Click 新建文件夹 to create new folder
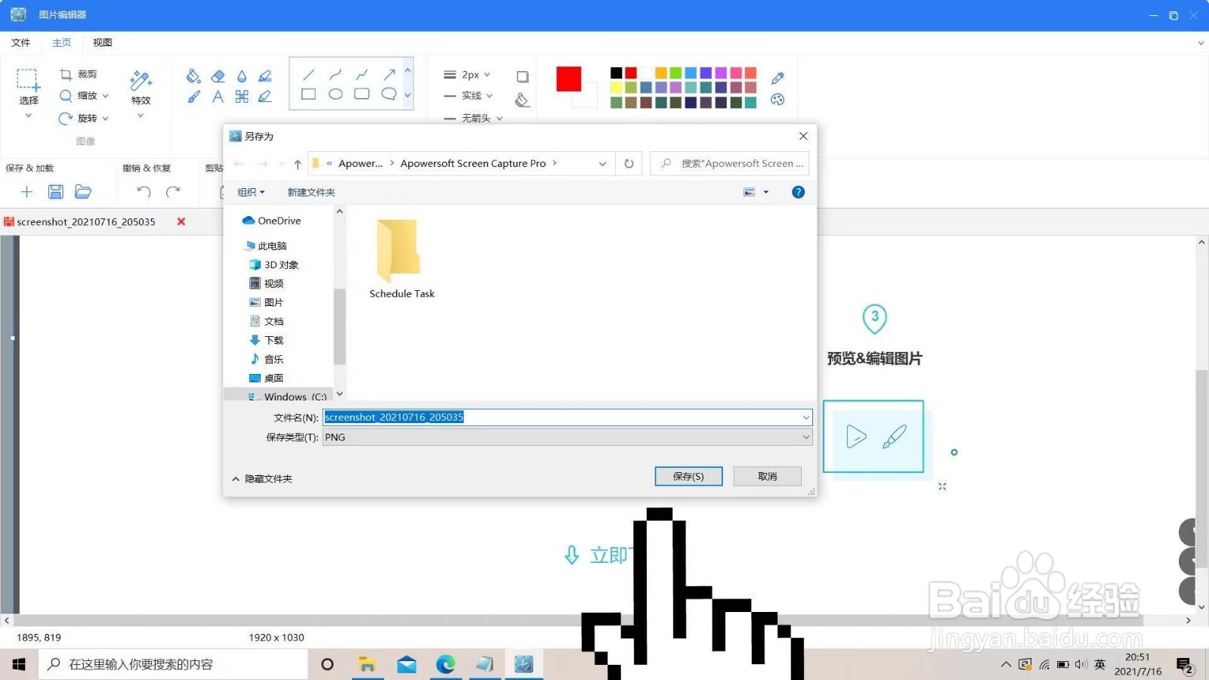 pos(311,192)
